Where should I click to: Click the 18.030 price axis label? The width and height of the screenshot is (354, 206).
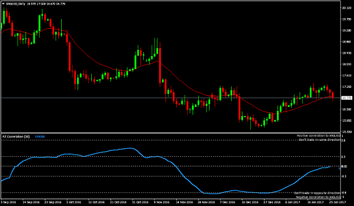click(x=347, y=65)
